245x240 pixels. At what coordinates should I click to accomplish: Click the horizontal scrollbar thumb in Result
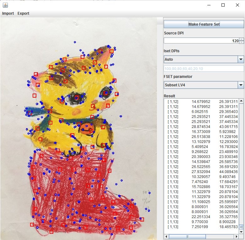click(x=187, y=237)
